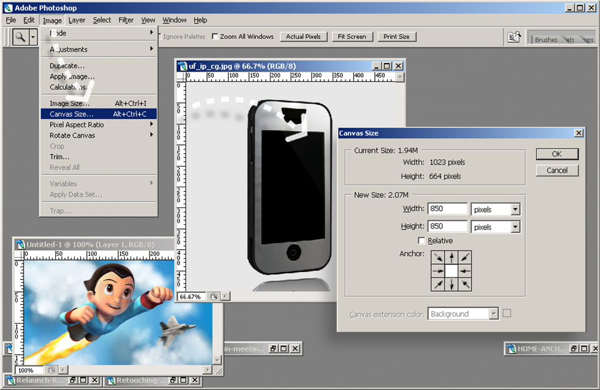Click scroll up arrow in uf_ip_cg.jpg window

pyautogui.click(x=399, y=77)
